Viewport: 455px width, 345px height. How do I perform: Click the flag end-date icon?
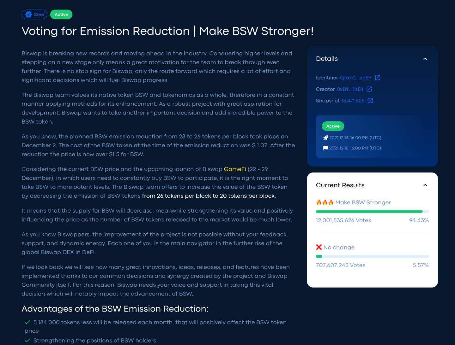(x=325, y=148)
